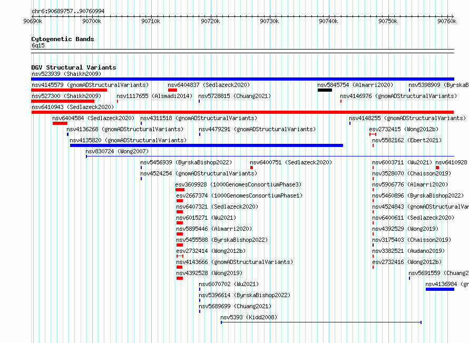Click the Cytogenetic Bands track title
This screenshot has height=343, width=469.
coord(63,39)
